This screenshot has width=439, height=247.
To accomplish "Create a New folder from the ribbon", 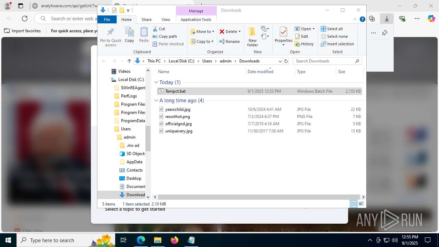I will point(252,37).
